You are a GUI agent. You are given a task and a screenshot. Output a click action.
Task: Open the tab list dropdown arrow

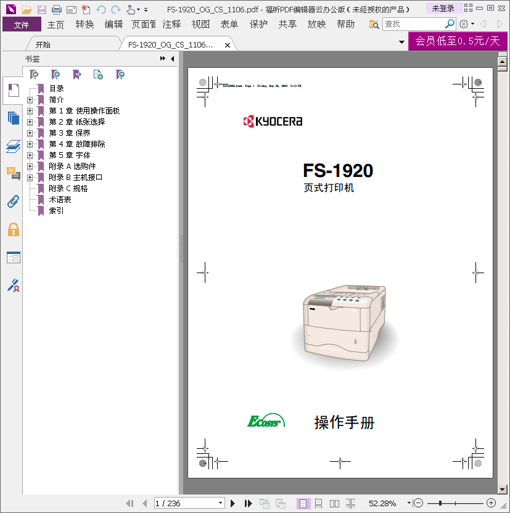tap(401, 42)
